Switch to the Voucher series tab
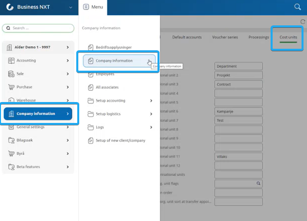 point(226,37)
